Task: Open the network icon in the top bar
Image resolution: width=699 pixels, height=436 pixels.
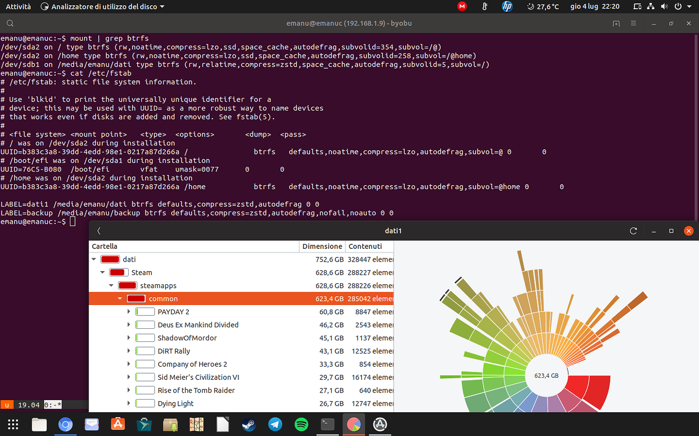Action: [x=651, y=7]
